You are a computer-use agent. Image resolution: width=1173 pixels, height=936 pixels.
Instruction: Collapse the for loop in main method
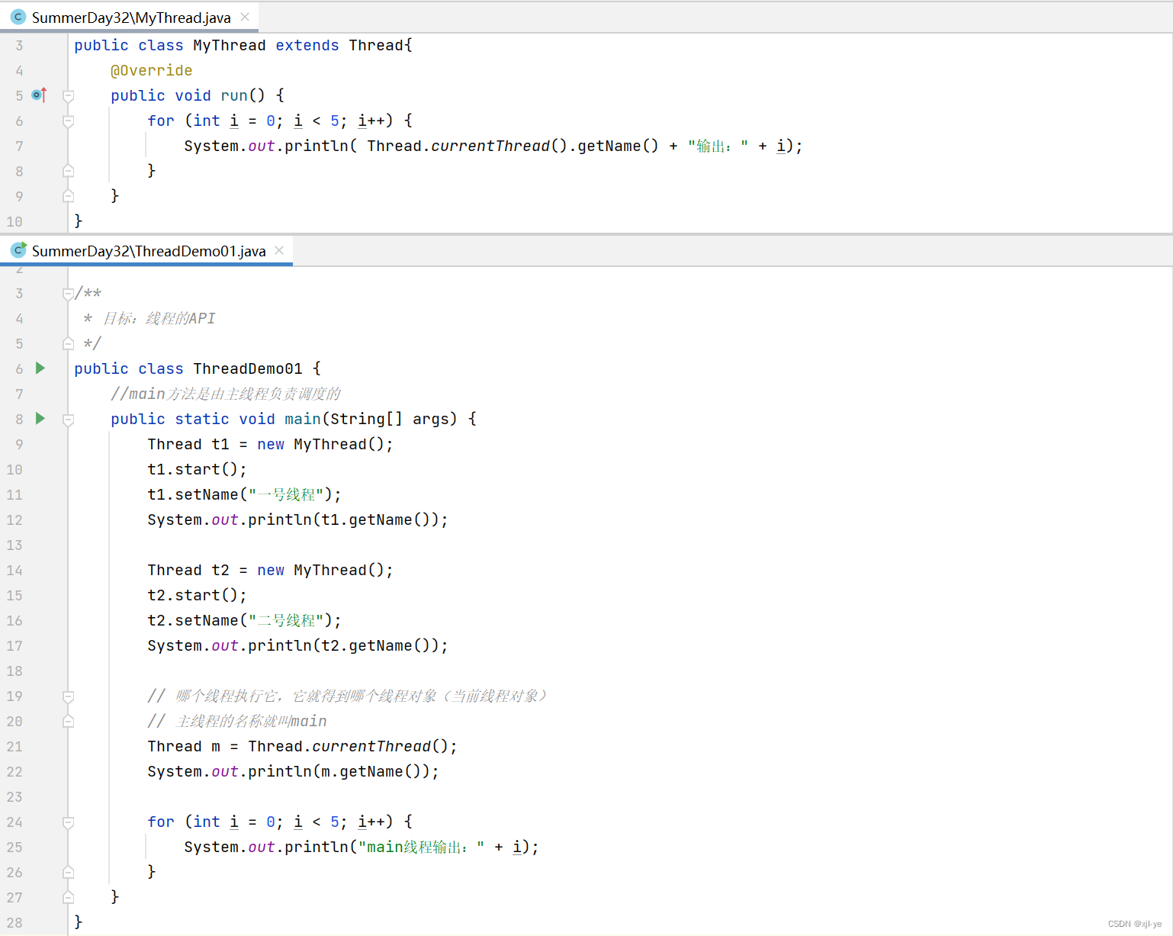click(x=68, y=822)
